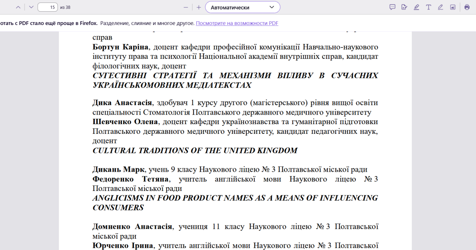This screenshot has height=250, width=476.
Task: Click the author name Юрченко Ірина
Action: (123, 246)
